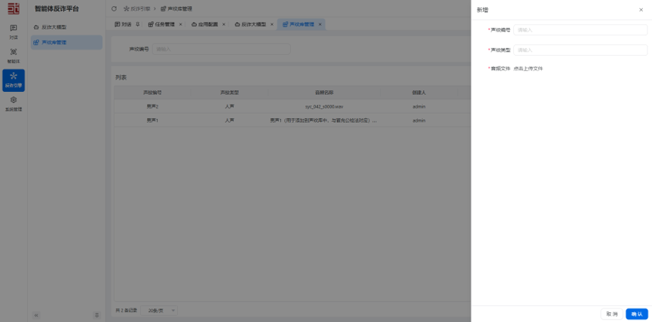The width and height of the screenshot is (652, 322).
Task: Collapse sidebar with double-chevron icon
Action: click(x=37, y=315)
